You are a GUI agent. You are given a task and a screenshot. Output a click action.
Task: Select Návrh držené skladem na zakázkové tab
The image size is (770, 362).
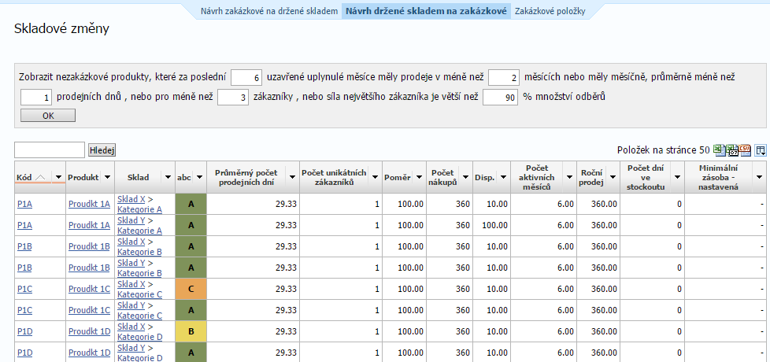tap(426, 11)
